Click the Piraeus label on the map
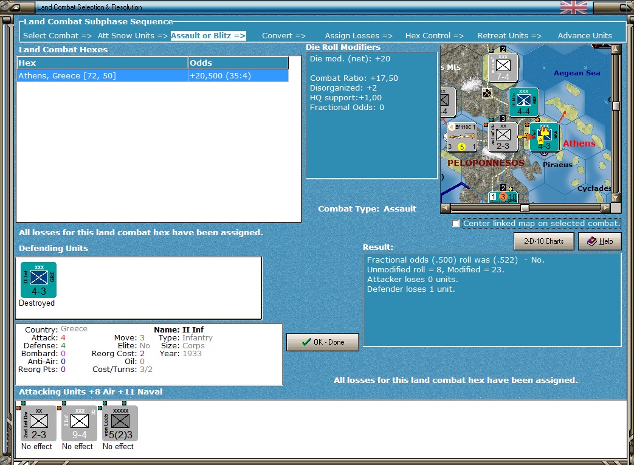 (557, 165)
